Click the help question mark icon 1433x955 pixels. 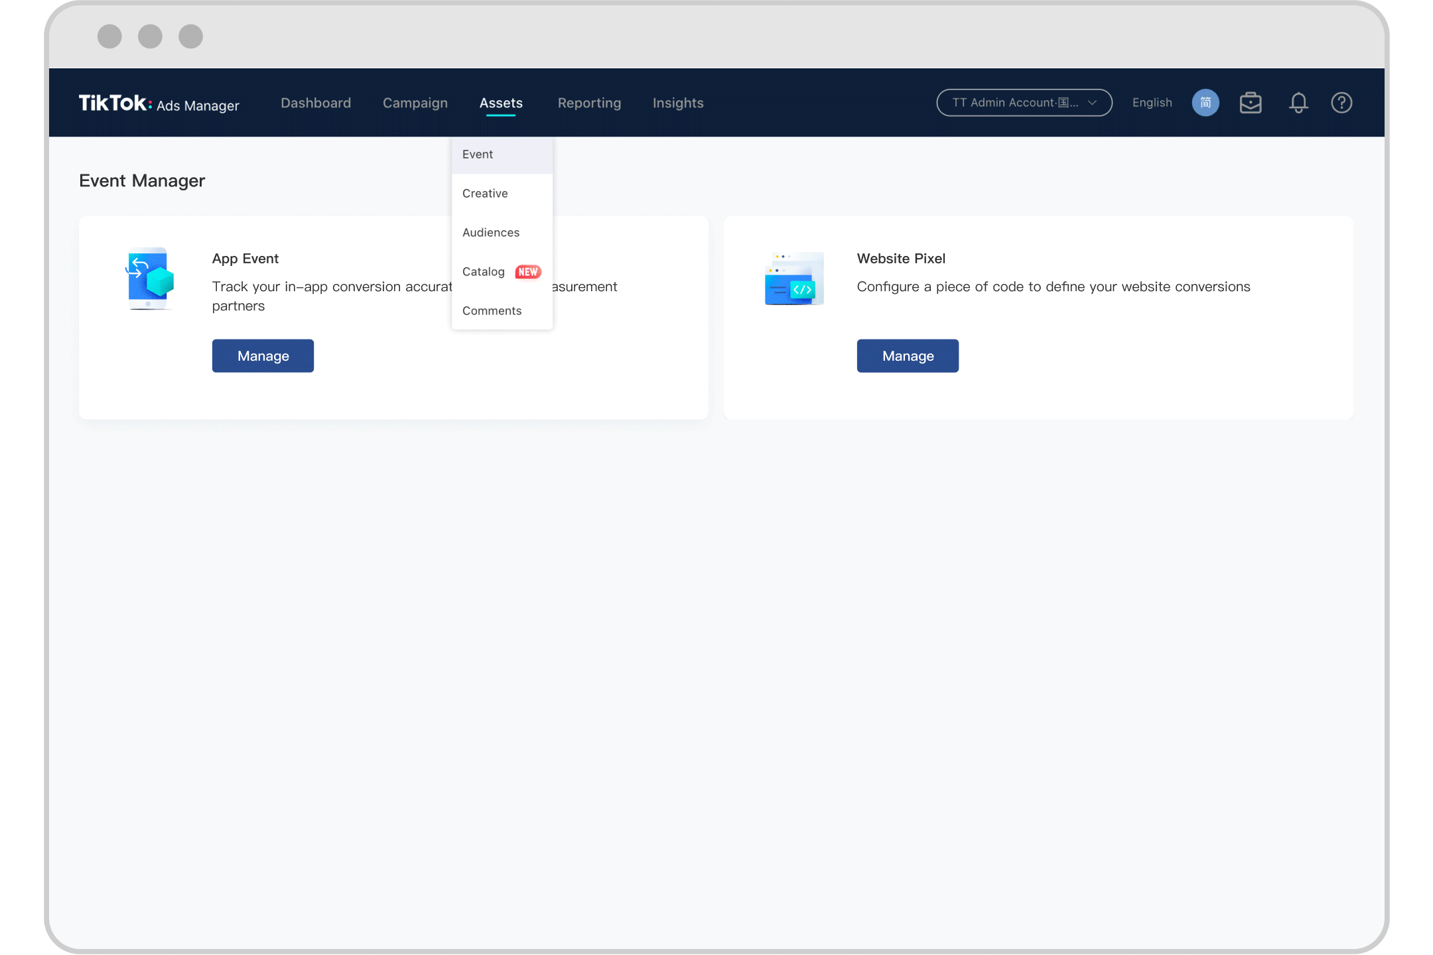click(1341, 102)
